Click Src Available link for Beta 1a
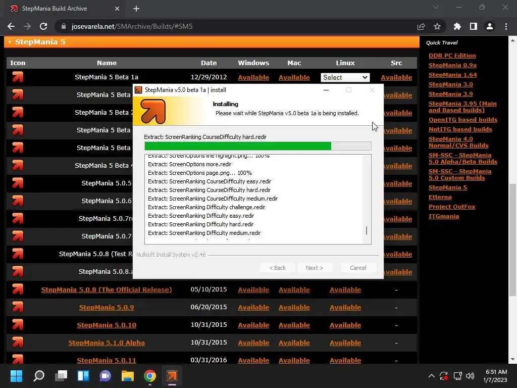This screenshot has height=388, width=517. click(396, 77)
